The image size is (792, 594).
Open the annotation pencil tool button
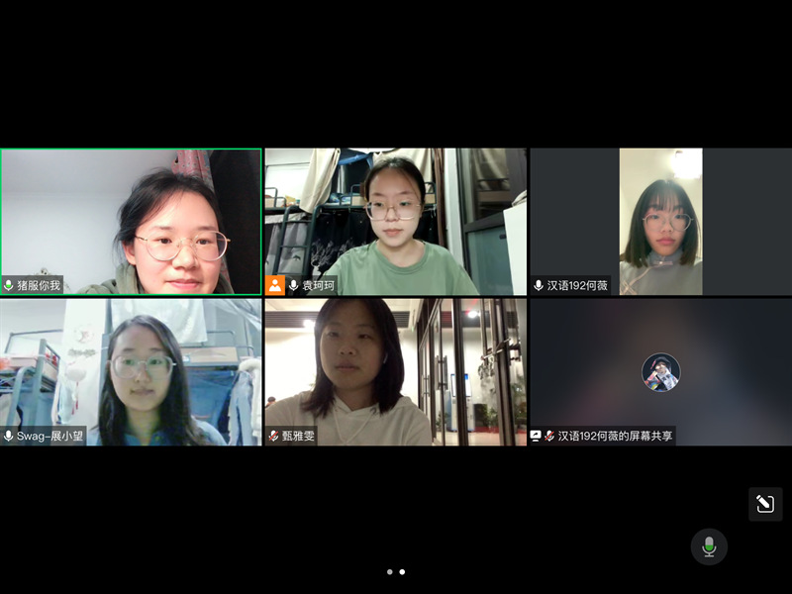[765, 504]
